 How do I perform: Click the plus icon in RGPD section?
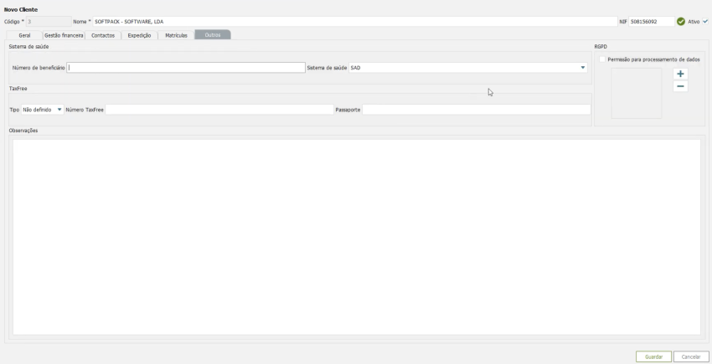pyautogui.click(x=680, y=74)
